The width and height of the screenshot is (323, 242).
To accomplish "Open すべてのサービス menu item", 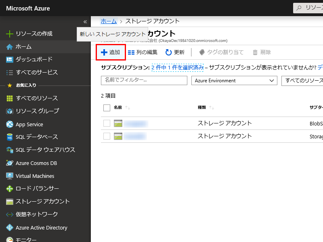I will (37, 73).
